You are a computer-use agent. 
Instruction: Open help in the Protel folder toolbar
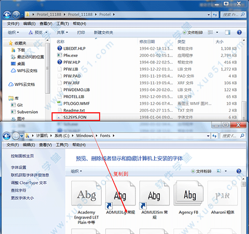239,32
